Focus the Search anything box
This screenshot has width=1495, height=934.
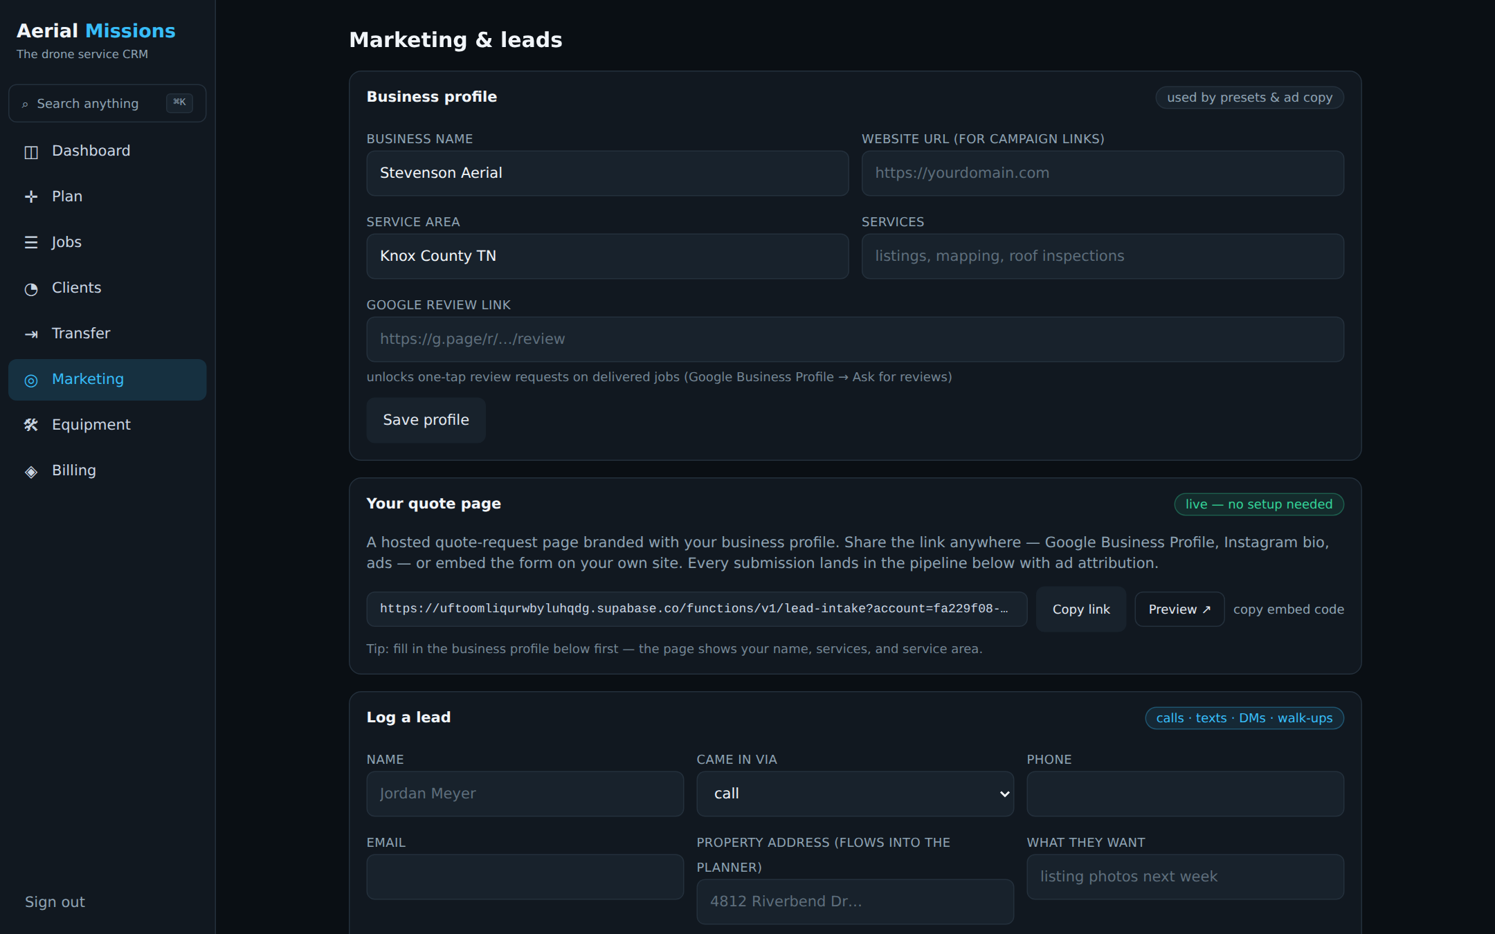coord(107,103)
